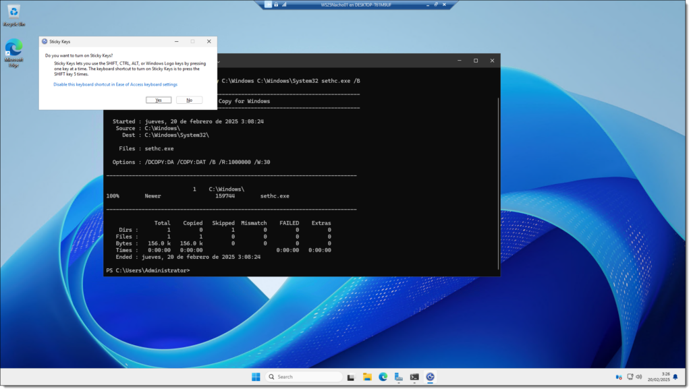Viewport: 691px width, 391px height.
Task: Click the sethc.exe text on the Files line
Action: [x=159, y=149]
